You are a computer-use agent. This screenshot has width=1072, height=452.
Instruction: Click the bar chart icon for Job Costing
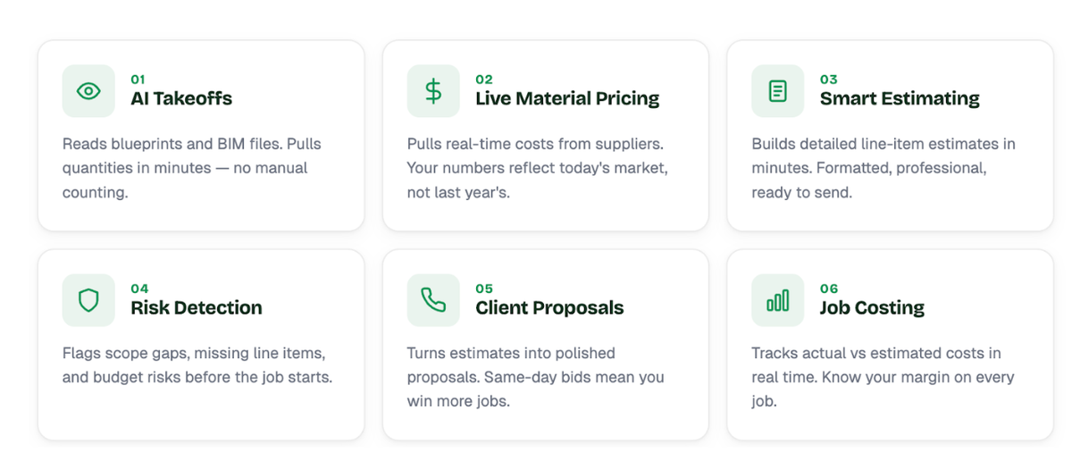tap(778, 300)
